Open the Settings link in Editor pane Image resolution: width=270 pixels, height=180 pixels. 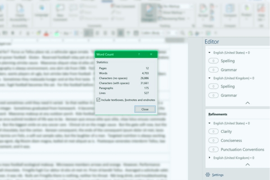pos(218,175)
